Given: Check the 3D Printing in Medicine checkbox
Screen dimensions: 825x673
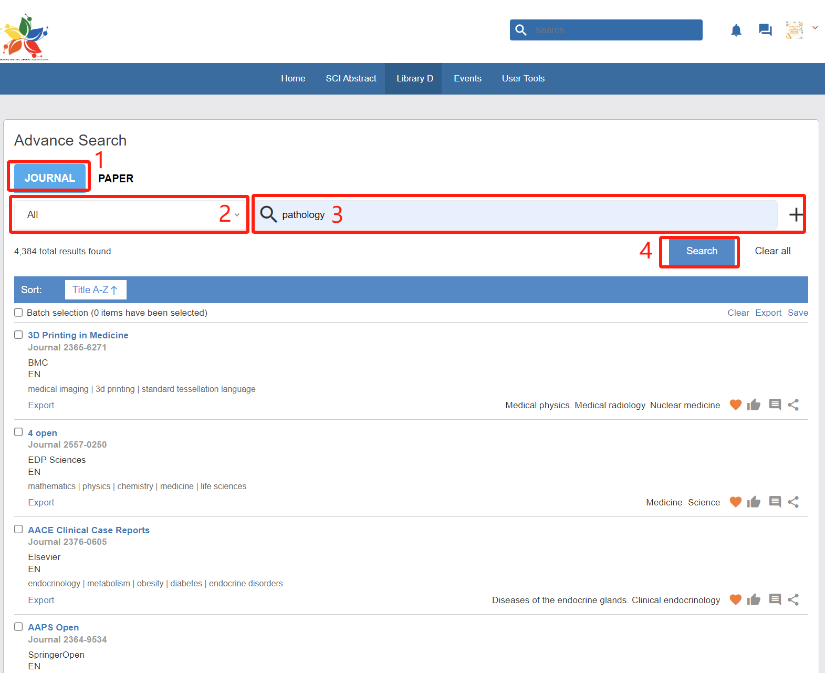Looking at the screenshot, I should click(x=18, y=335).
